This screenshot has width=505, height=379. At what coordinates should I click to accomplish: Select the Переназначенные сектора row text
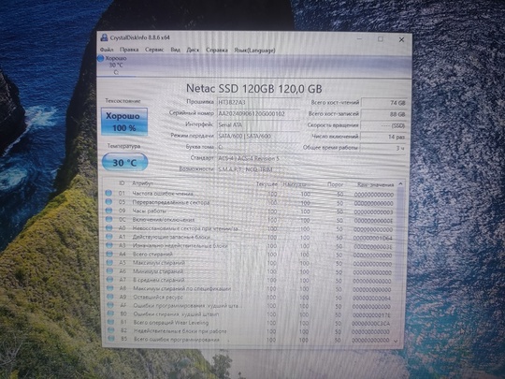pos(171,202)
